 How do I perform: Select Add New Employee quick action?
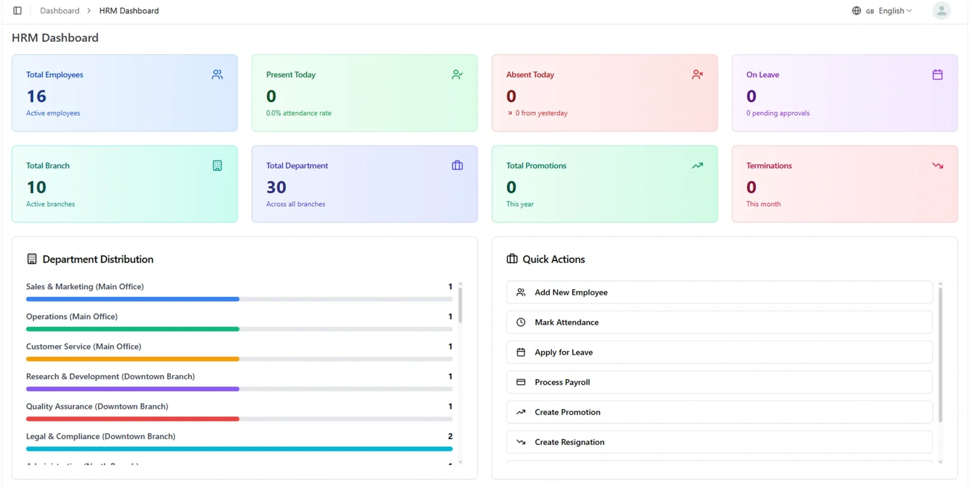[x=719, y=292]
